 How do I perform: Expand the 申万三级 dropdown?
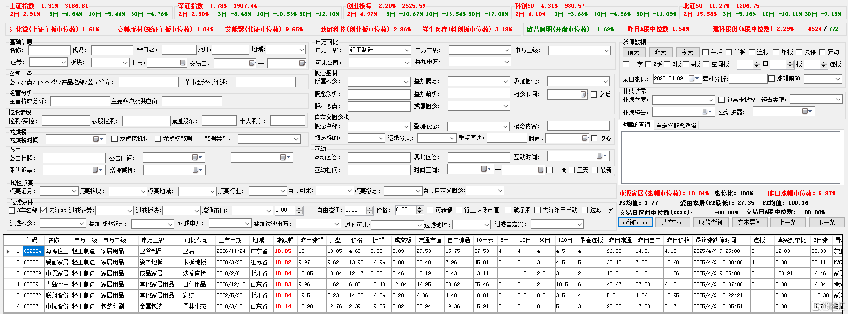coord(607,50)
